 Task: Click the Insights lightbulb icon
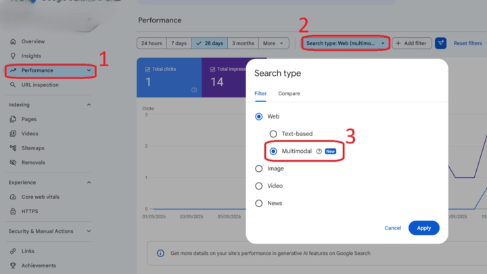(x=13, y=56)
